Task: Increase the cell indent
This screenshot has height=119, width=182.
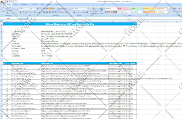Action: (56, 12)
